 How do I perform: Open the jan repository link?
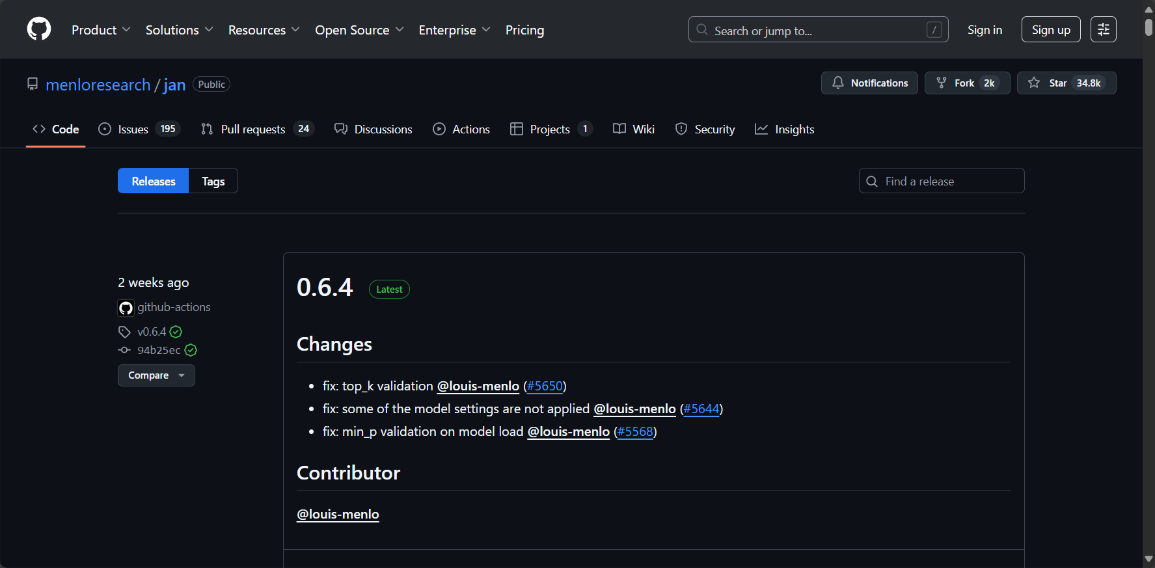[x=174, y=85]
